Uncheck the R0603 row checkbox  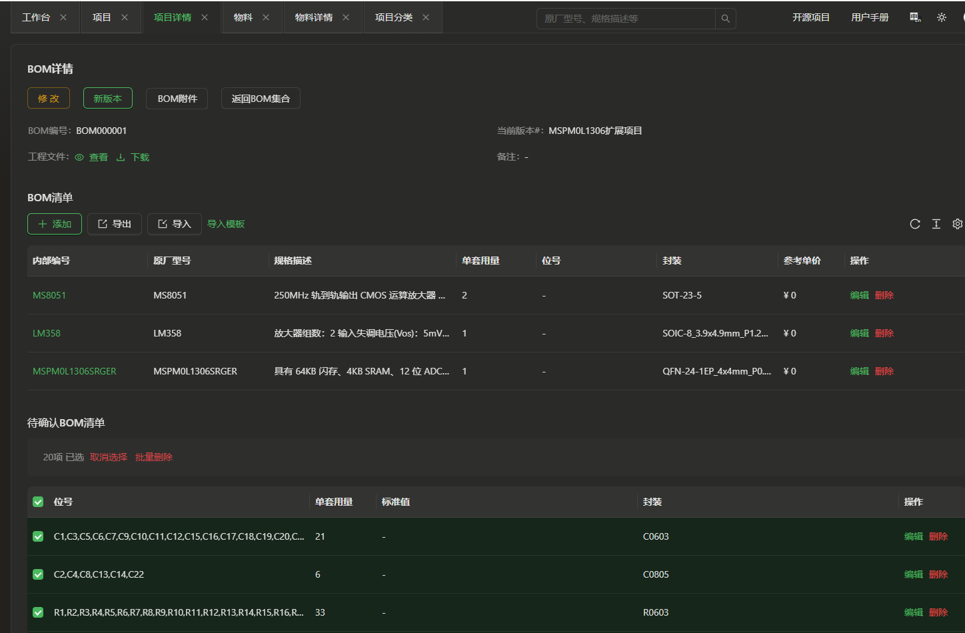38,612
